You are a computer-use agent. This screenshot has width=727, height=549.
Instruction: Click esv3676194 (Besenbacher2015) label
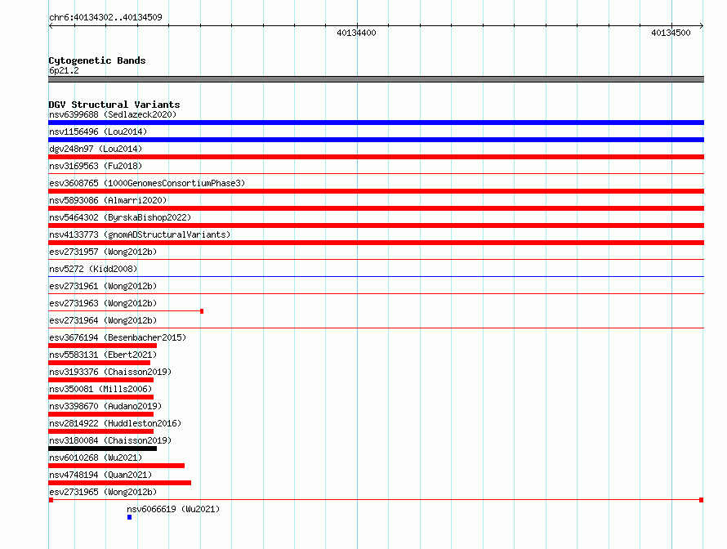(118, 337)
